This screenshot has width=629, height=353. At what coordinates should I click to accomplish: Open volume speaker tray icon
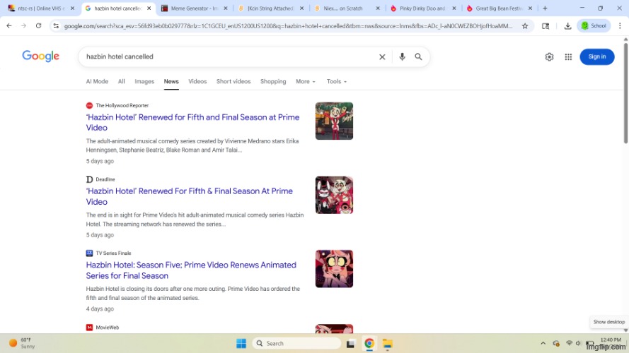point(578,343)
